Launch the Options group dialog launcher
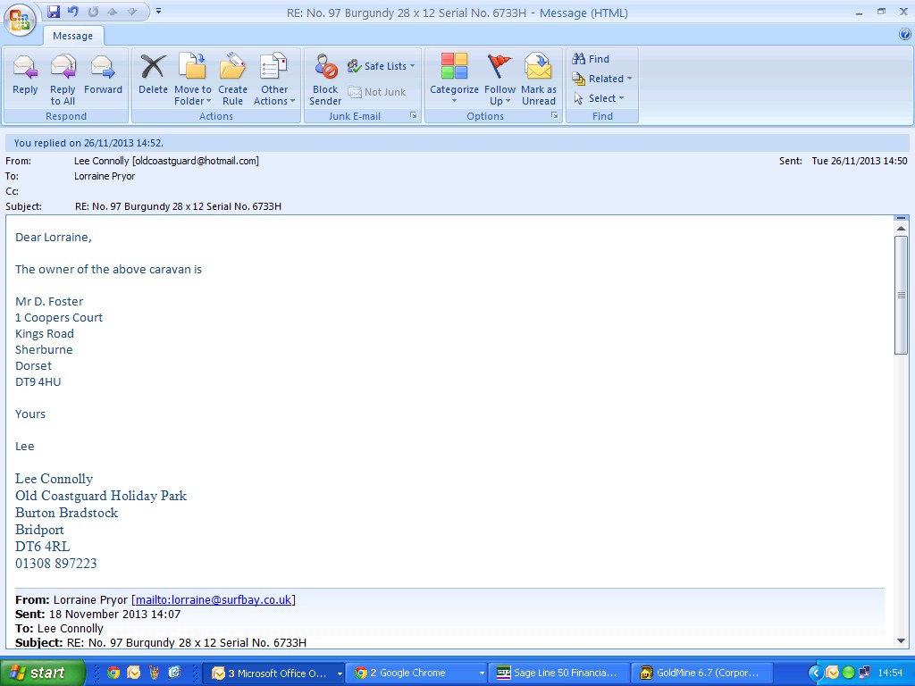Image resolution: width=915 pixels, height=686 pixels. pyautogui.click(x=554, y=115)
